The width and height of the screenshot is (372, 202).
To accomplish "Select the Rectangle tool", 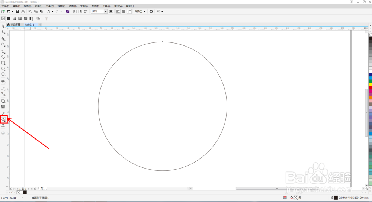I will [x=3, y=63].
